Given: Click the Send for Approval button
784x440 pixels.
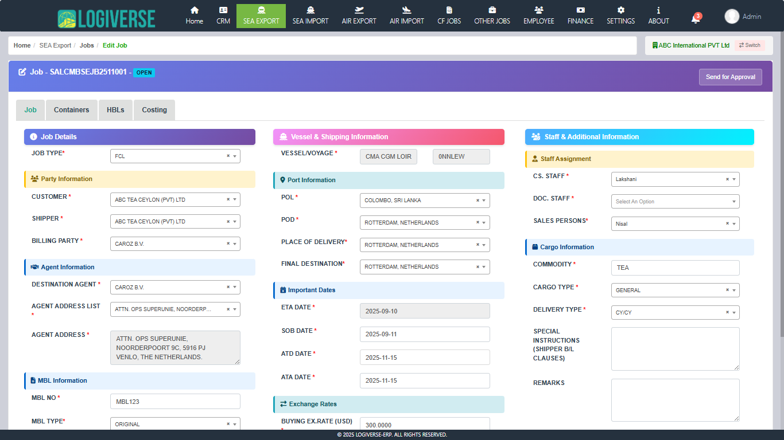Looking at the screenshot, I should (x=730, y=77).
